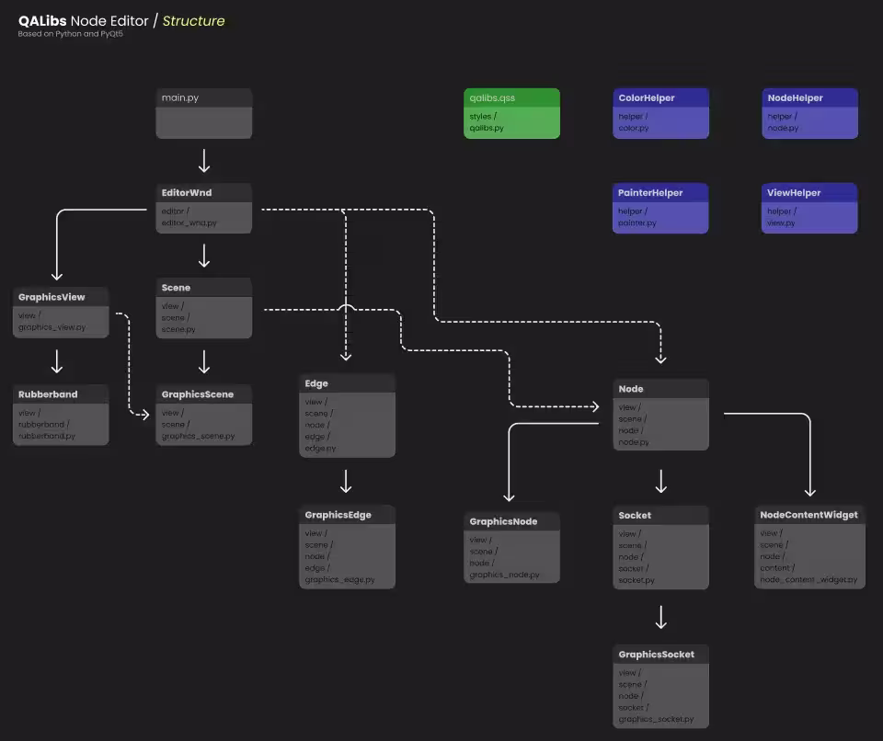Click the arrow from Socket to GraphicsSocket
Image resolution: width=883 pixels, height=741 pixels.
661,617
